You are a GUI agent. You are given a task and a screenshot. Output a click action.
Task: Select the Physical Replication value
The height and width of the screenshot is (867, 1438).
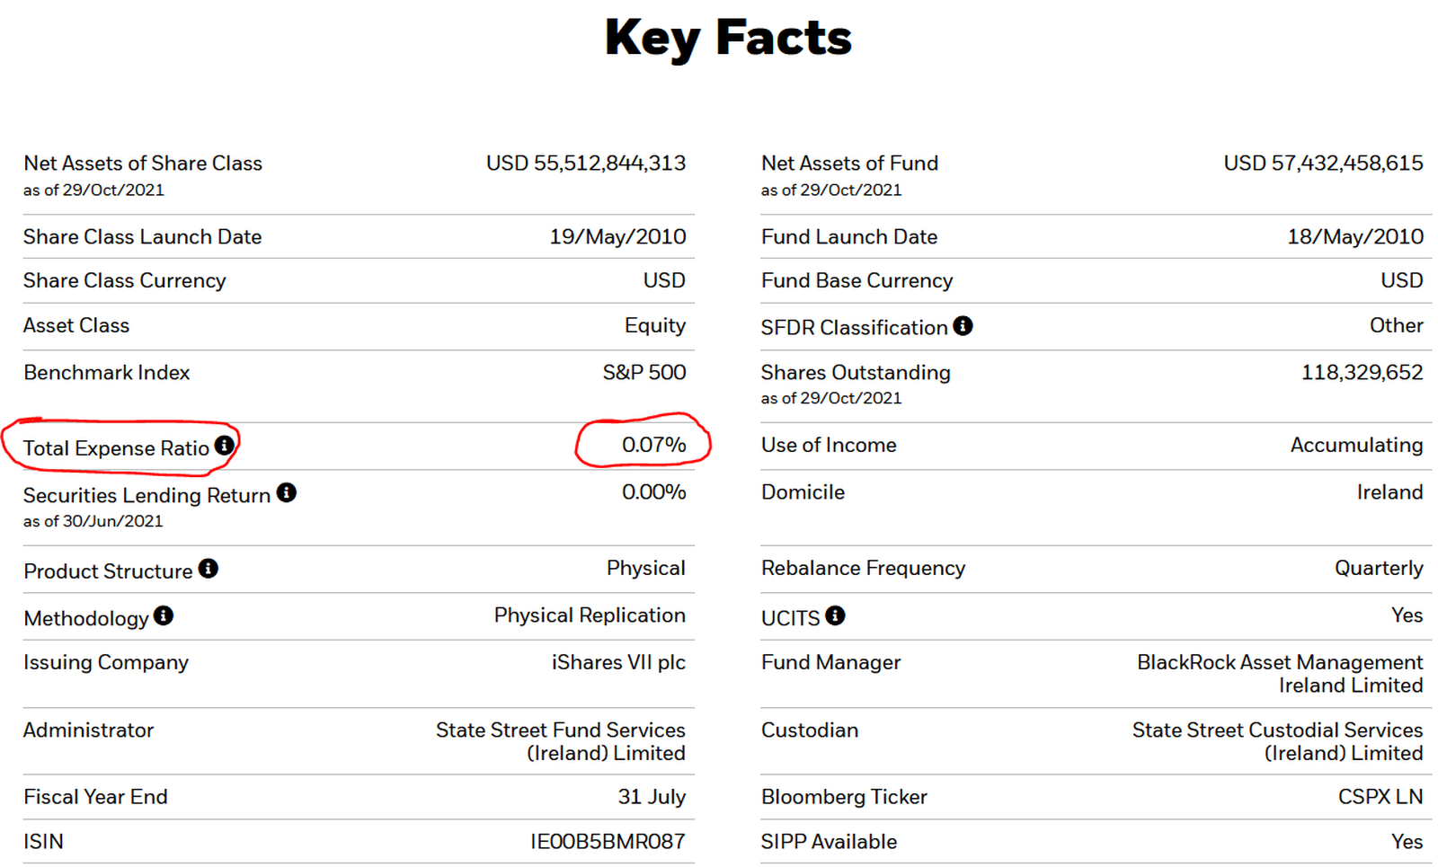pos(590,615)
